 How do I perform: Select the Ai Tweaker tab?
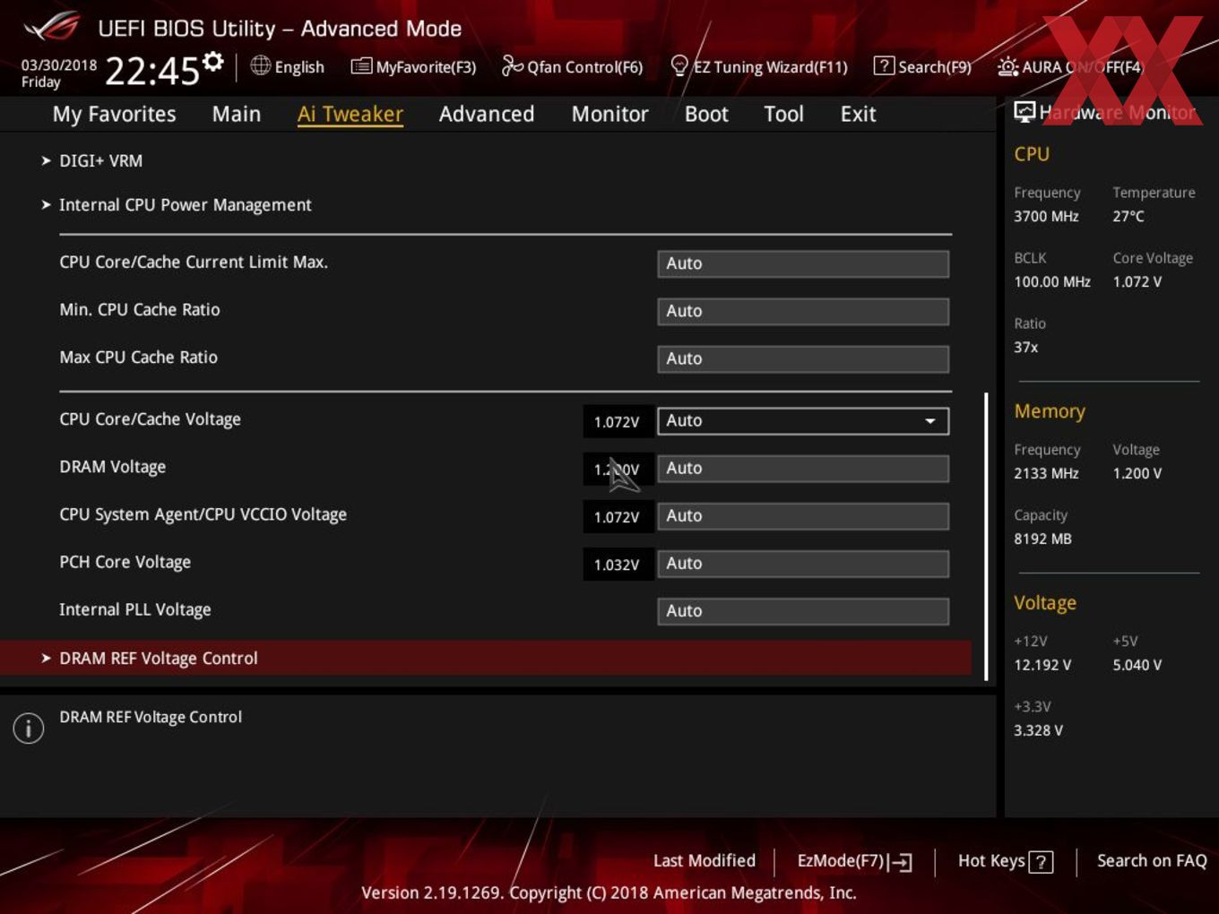pos(350,114)
